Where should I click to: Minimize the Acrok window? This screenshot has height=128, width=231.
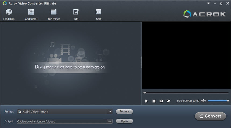215,3
